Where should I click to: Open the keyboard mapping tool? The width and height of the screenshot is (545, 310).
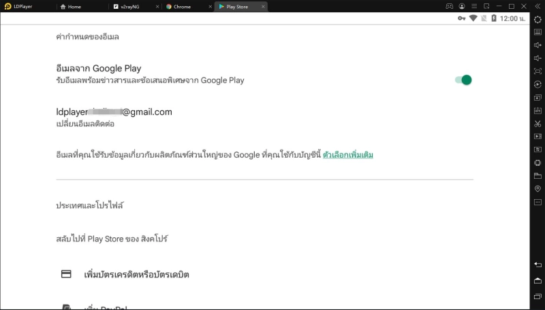538,32
